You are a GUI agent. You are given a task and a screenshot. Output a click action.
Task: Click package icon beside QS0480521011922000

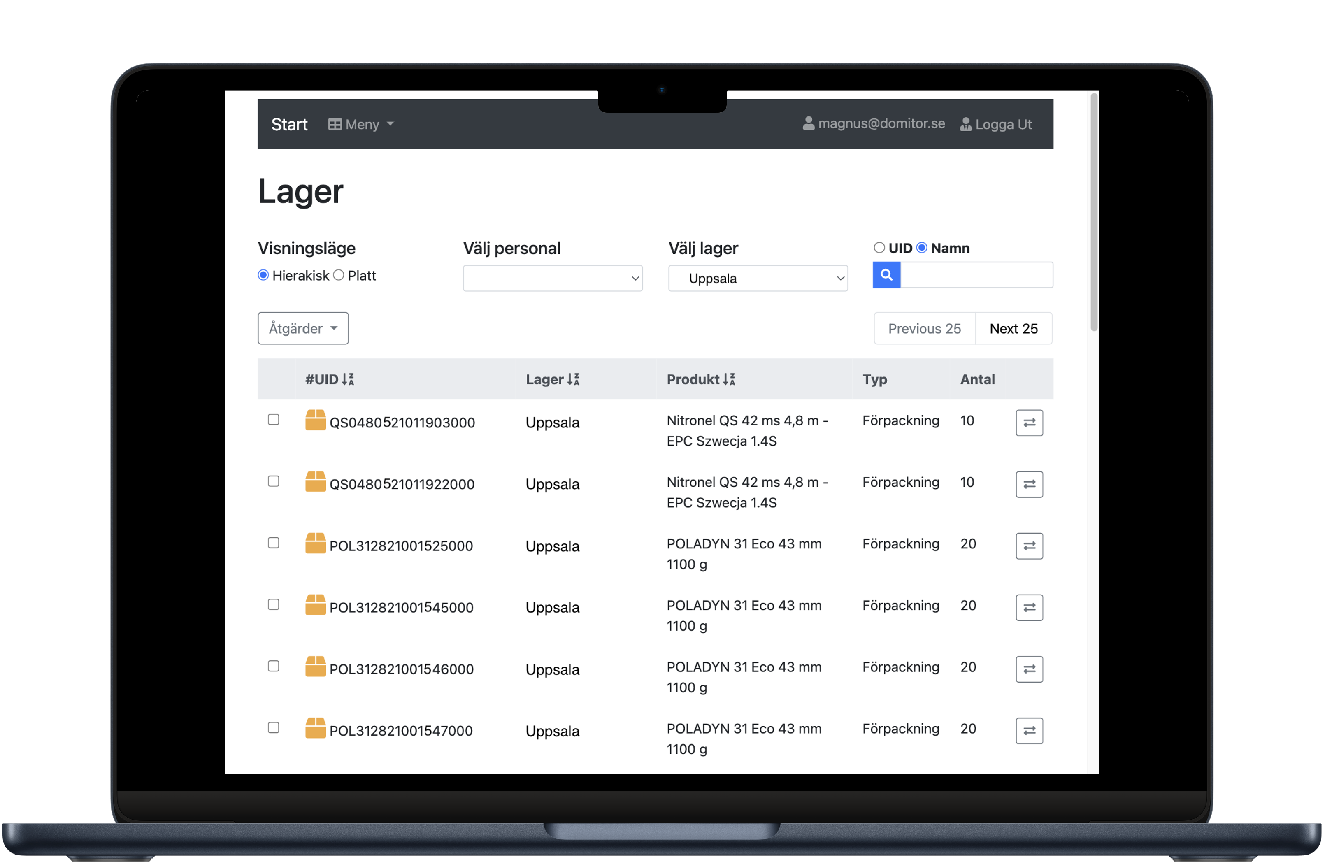point(315,482)
